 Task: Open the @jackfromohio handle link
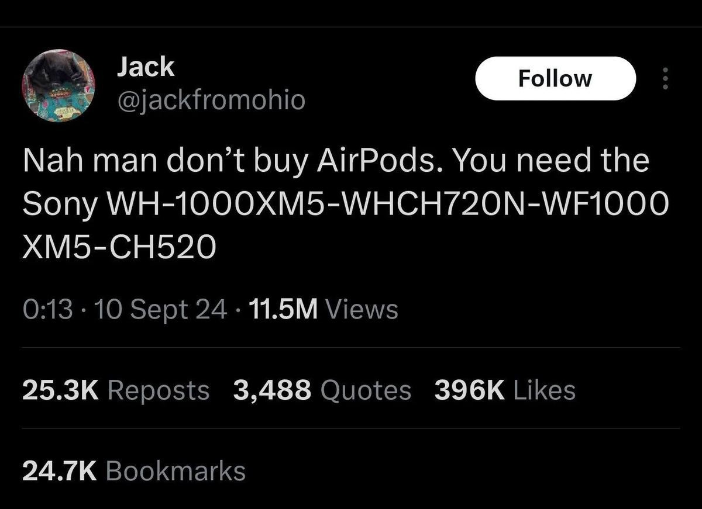point(211,100)
